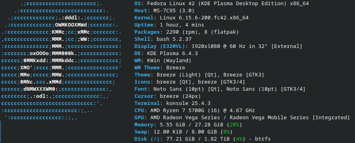Click the btrfs filesystem text
The width and height of the screenshot is (355, 143).
click(263, 139)
